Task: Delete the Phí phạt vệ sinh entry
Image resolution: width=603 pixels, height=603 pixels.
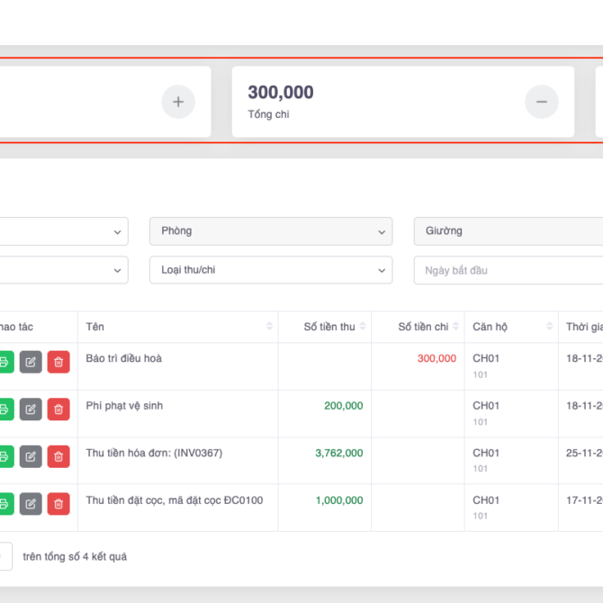Action: click(x=58, y=409)
